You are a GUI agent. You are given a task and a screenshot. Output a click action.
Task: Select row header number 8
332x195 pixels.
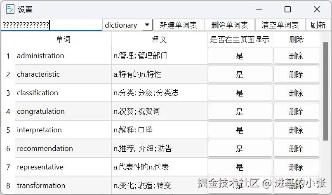pos(8,185)
